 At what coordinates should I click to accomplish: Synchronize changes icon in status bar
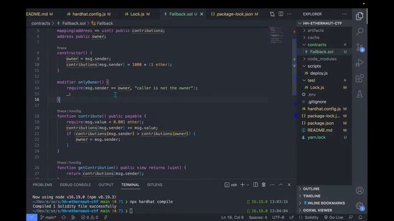coord(64,217)
